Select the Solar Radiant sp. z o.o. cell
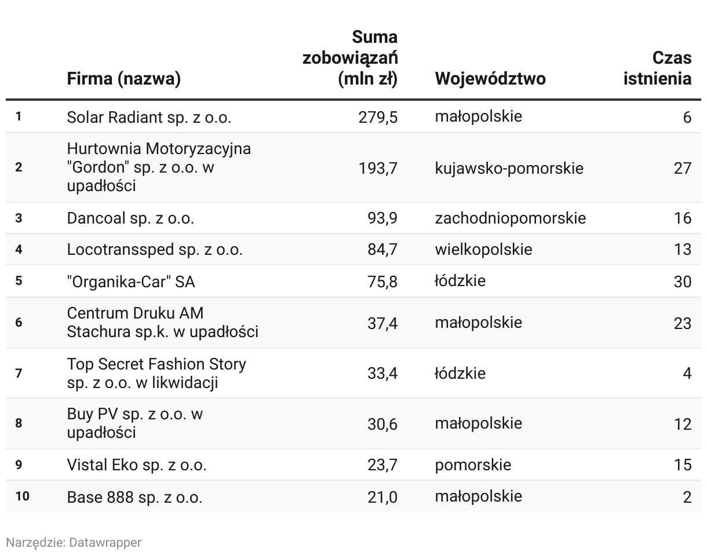Image resolution: width=707 pixels, height=556 pixels. [149, 117]
